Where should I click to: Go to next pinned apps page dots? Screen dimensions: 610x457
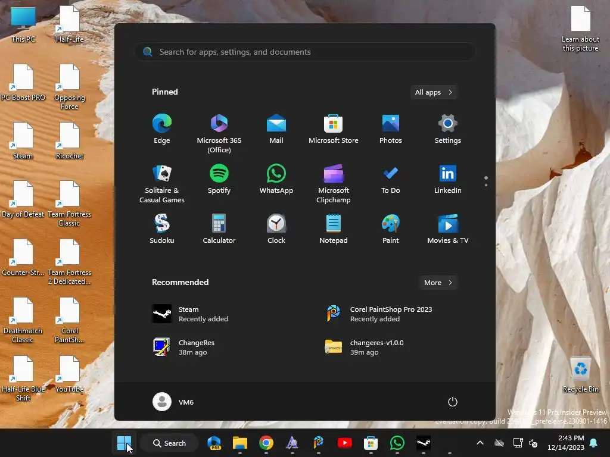[x=486, y=184]
